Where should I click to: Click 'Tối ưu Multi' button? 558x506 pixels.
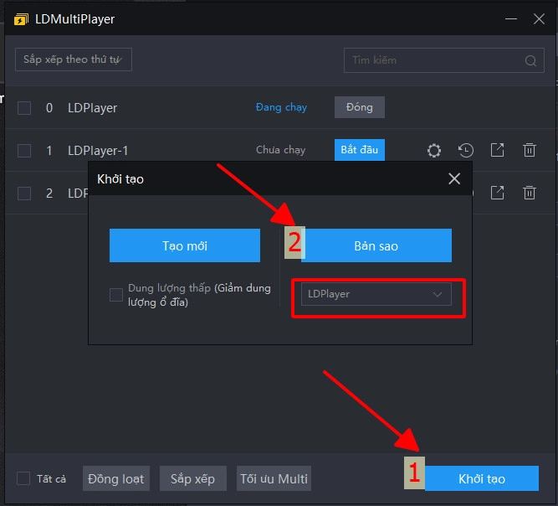(x=274, y=478)
